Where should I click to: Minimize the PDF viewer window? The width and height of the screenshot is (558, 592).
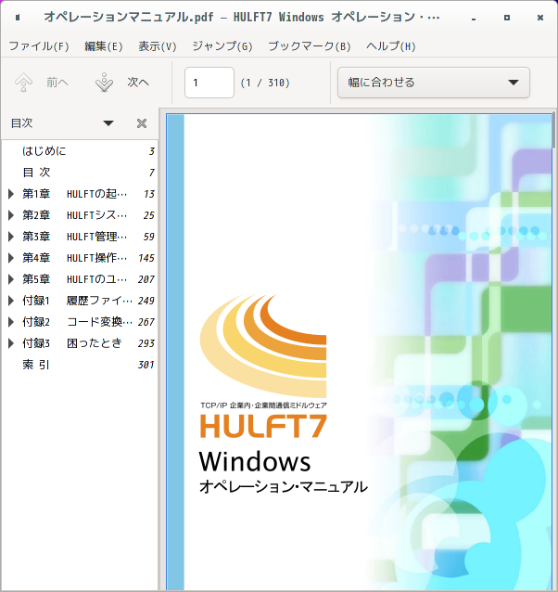pos(474,18)
